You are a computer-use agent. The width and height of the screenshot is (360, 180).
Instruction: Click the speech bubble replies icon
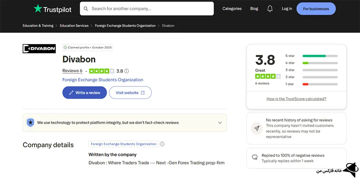[x=255, y=157]
